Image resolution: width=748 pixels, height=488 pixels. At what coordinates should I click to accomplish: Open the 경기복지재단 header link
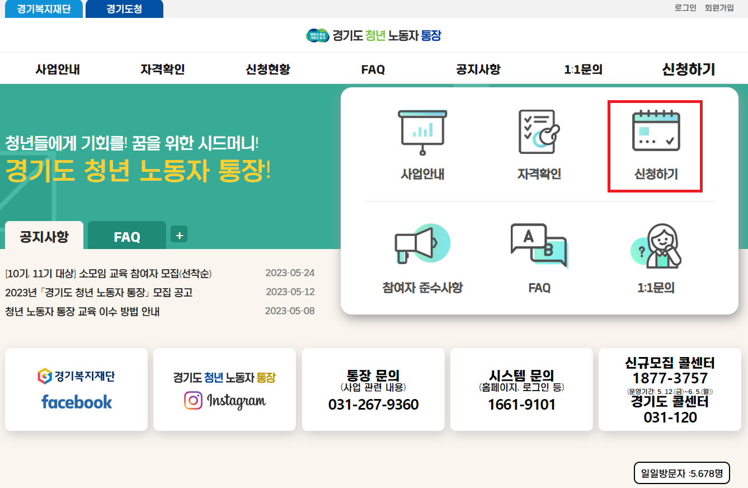pyautogui.click(x=43, y=8)
